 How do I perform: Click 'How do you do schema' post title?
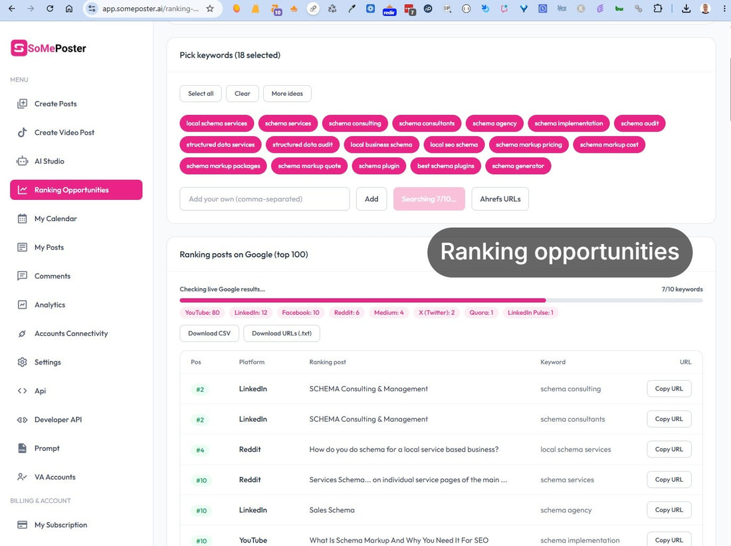(x=404, y=450)
